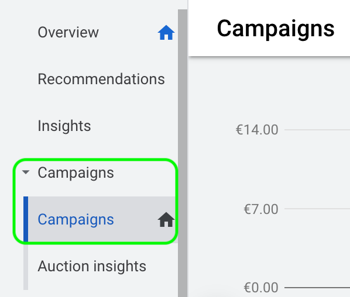Click the grey tree line beside Auction insights
The width and height of the screenshot is (350, 297).
tap(26, 266)
